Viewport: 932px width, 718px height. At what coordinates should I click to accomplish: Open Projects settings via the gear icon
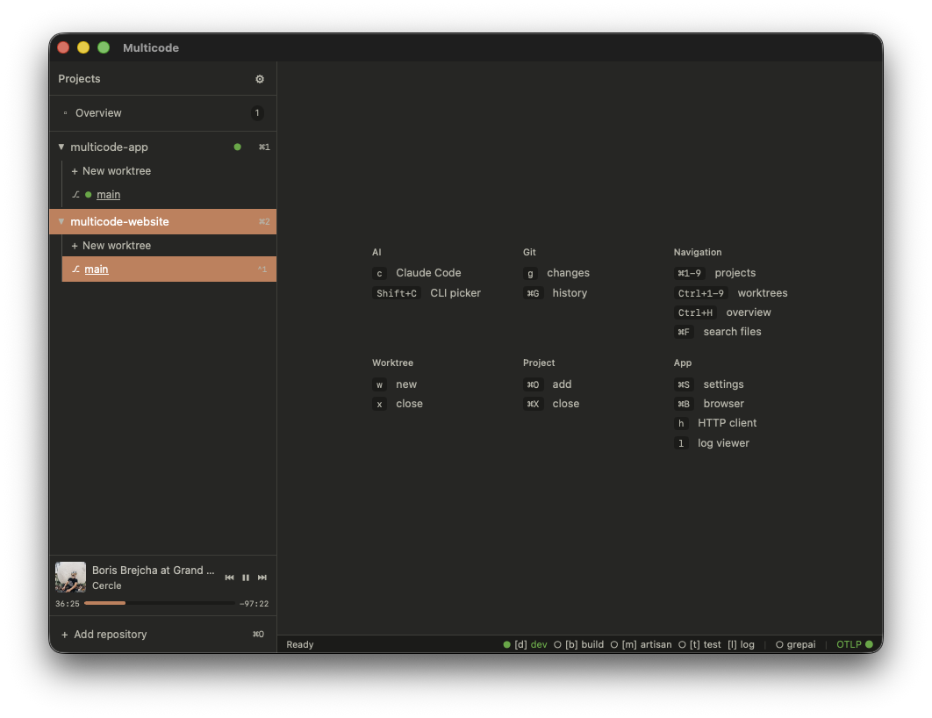(x=259, y=79)
